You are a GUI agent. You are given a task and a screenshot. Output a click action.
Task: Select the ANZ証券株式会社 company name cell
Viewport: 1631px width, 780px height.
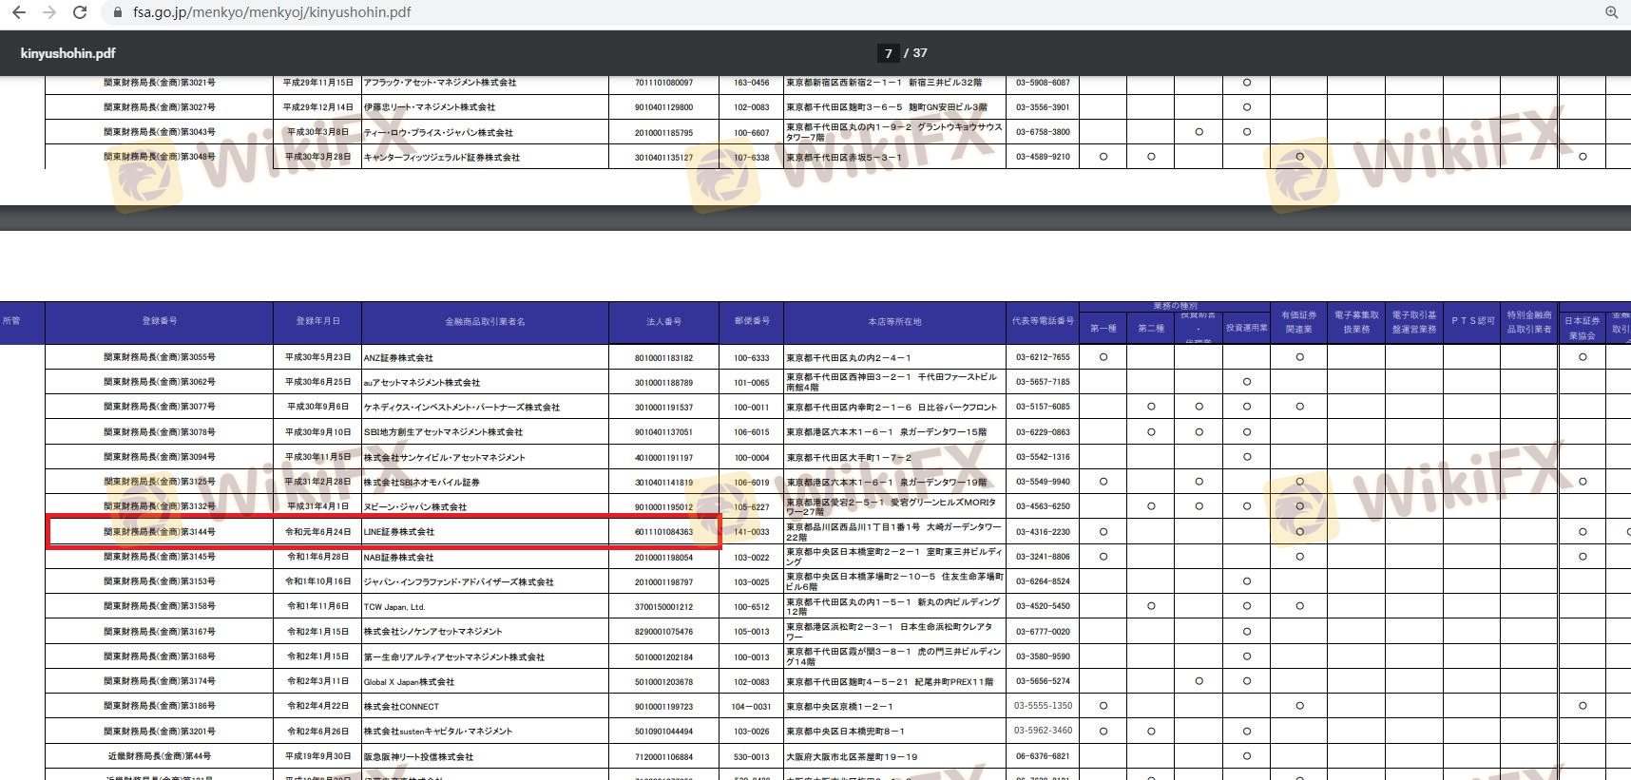pos(398,358)
